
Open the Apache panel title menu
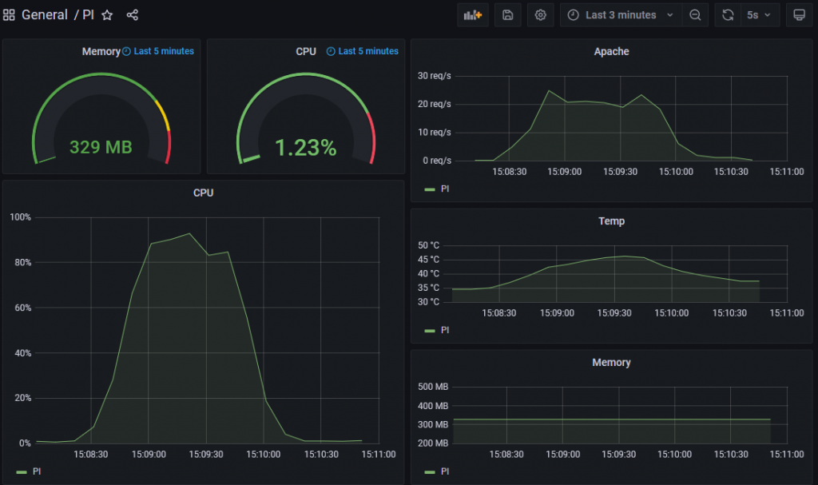[x=611, y=52]
